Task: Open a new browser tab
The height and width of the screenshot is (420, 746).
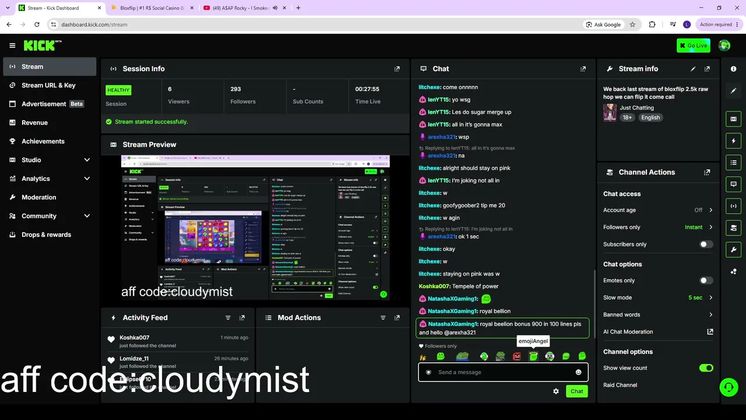Action: 298,8
